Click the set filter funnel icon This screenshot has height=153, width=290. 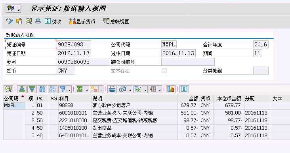point(63,89)
